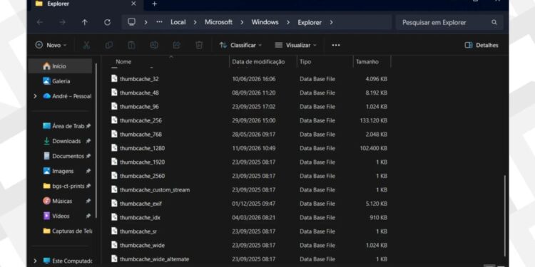Image resolution: width=535 pixels, height=267 pixels.
Task: Click the Local breadcrumb segment
Action: 178,22
